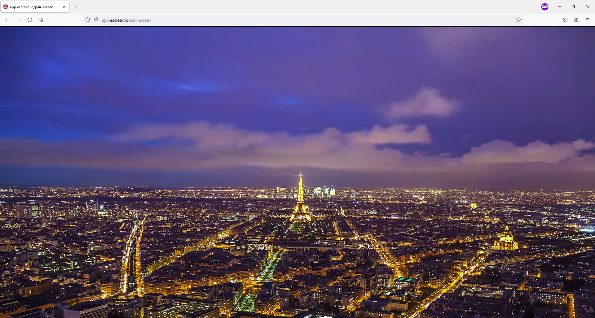Screen dimensions: 595x318
Task: Select the app.escreen.io/pair-screen tab
Action: [32, 7]
